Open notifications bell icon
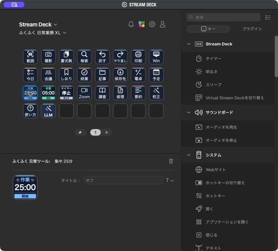Viewport: 278px width, 251px height. [131, 24]
